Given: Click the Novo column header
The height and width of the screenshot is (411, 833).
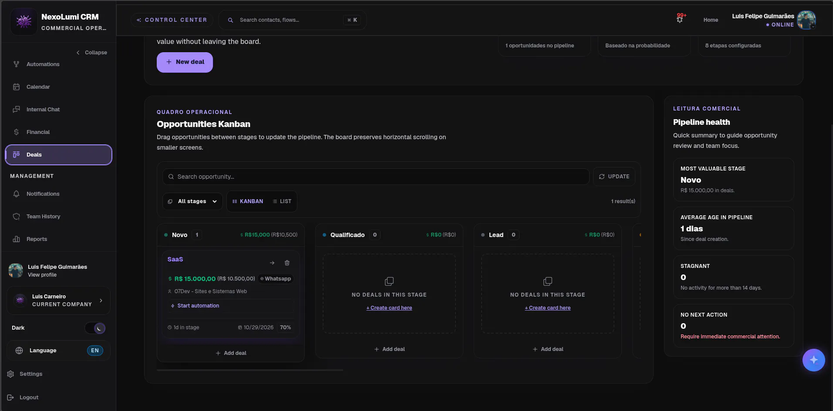Looking at the screenshot, I should tap(231, 235).
